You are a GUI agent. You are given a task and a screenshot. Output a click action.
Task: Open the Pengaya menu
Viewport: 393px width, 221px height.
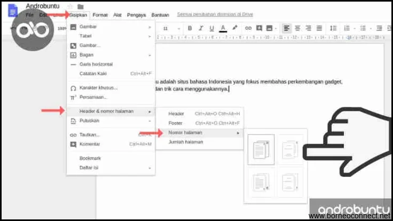pyautogui.click(x=136, y=15)
